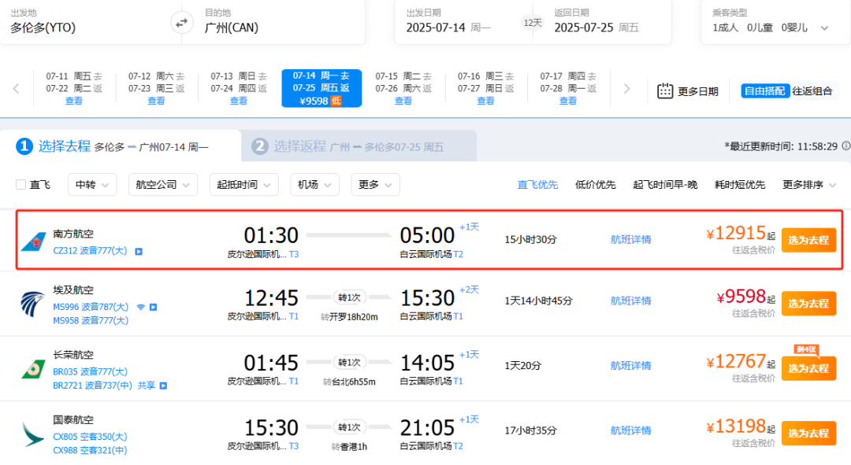The height and width of the screenshot is (465, 851).
Task: Choose date pair 07-15 to 07-26
Action: 403,88
